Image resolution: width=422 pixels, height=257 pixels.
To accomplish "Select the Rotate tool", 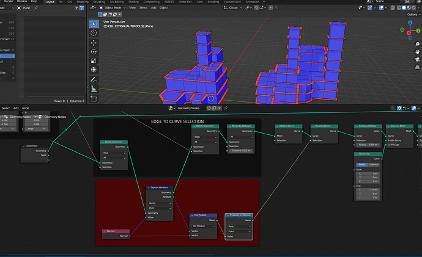I will [x=94, y=52].
